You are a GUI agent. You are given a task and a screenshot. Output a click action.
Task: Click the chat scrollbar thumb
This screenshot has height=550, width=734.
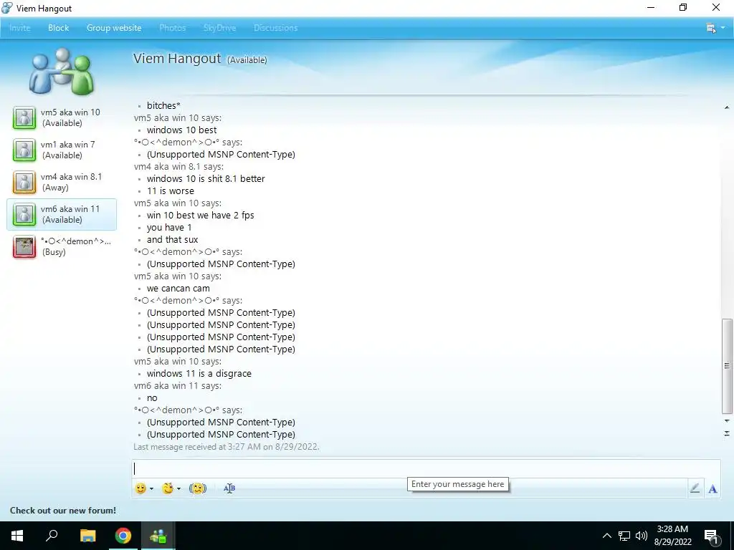pos(727,366)
